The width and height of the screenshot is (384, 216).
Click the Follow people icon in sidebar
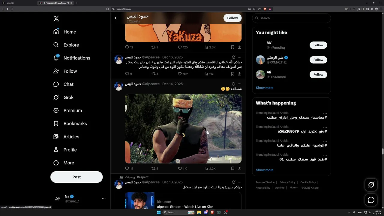(56, 71)
